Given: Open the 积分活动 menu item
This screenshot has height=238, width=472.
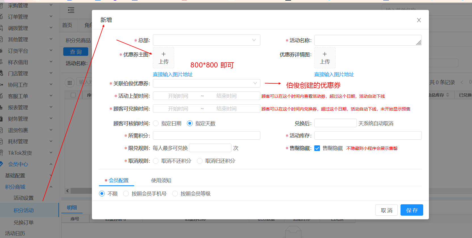Looking at the screenshot, I should (24, 210).
